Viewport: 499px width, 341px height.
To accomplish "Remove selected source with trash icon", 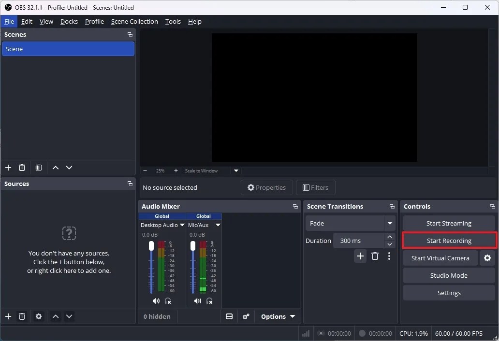I will coord(22,316).
